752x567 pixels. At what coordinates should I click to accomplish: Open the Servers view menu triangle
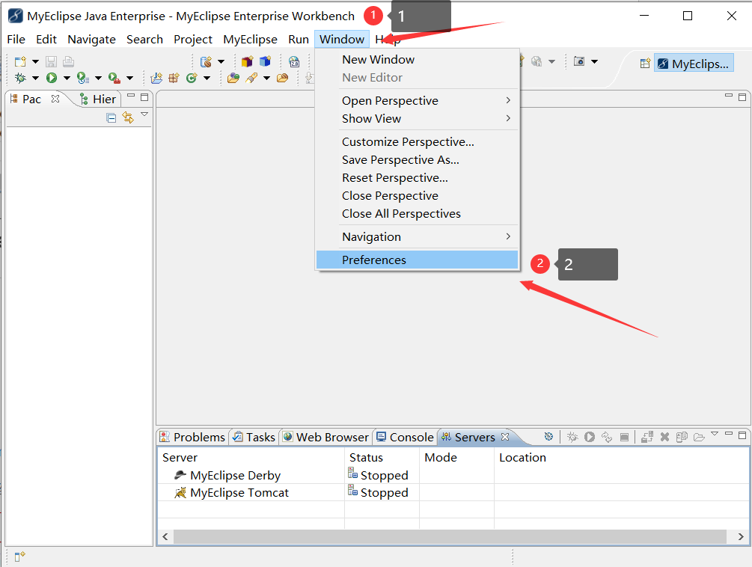[715, 433]
